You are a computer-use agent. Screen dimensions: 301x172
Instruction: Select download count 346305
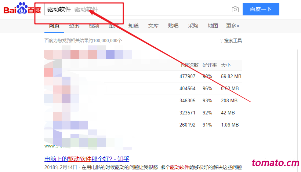(x=187, y=100)
